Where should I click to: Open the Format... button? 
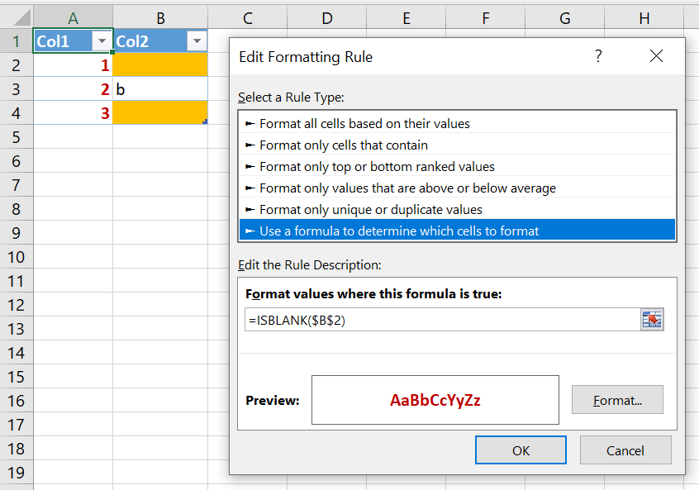tap(617, 400)
